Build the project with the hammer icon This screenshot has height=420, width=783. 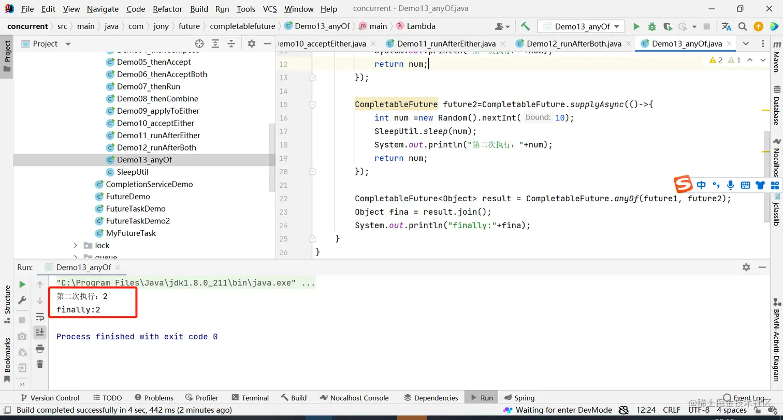[x=525, y=26]
